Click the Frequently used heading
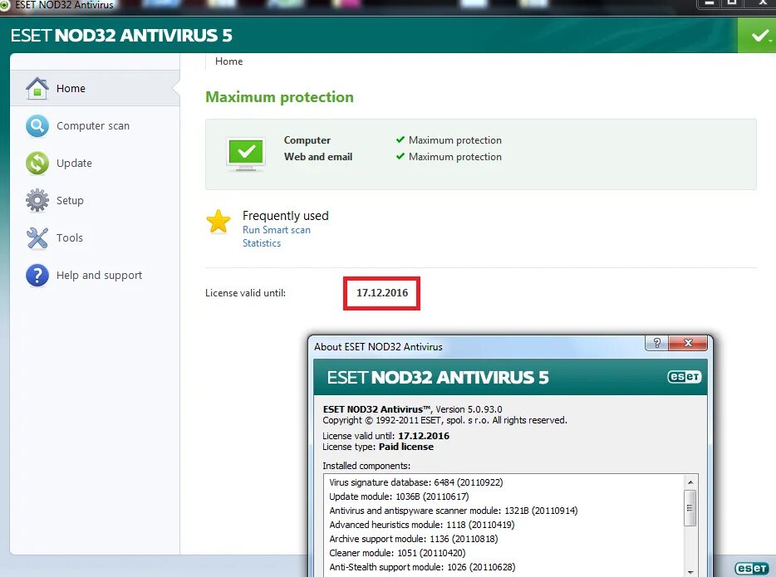 [x=286, y=216]
